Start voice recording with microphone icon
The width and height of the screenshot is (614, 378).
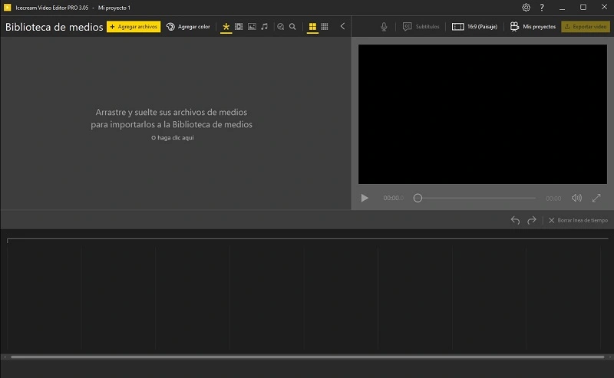point(384,27)
